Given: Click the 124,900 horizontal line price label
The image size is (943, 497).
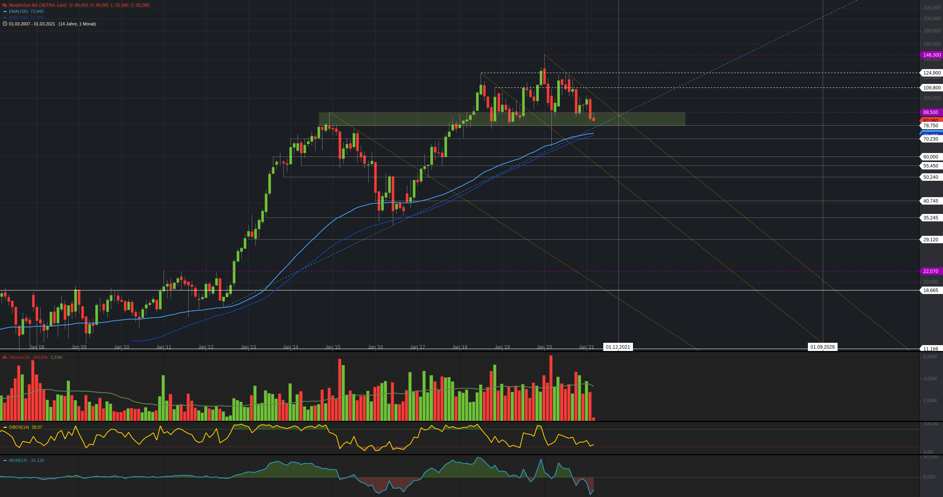Looking at the screenshot, I should [x=932, y=73].
